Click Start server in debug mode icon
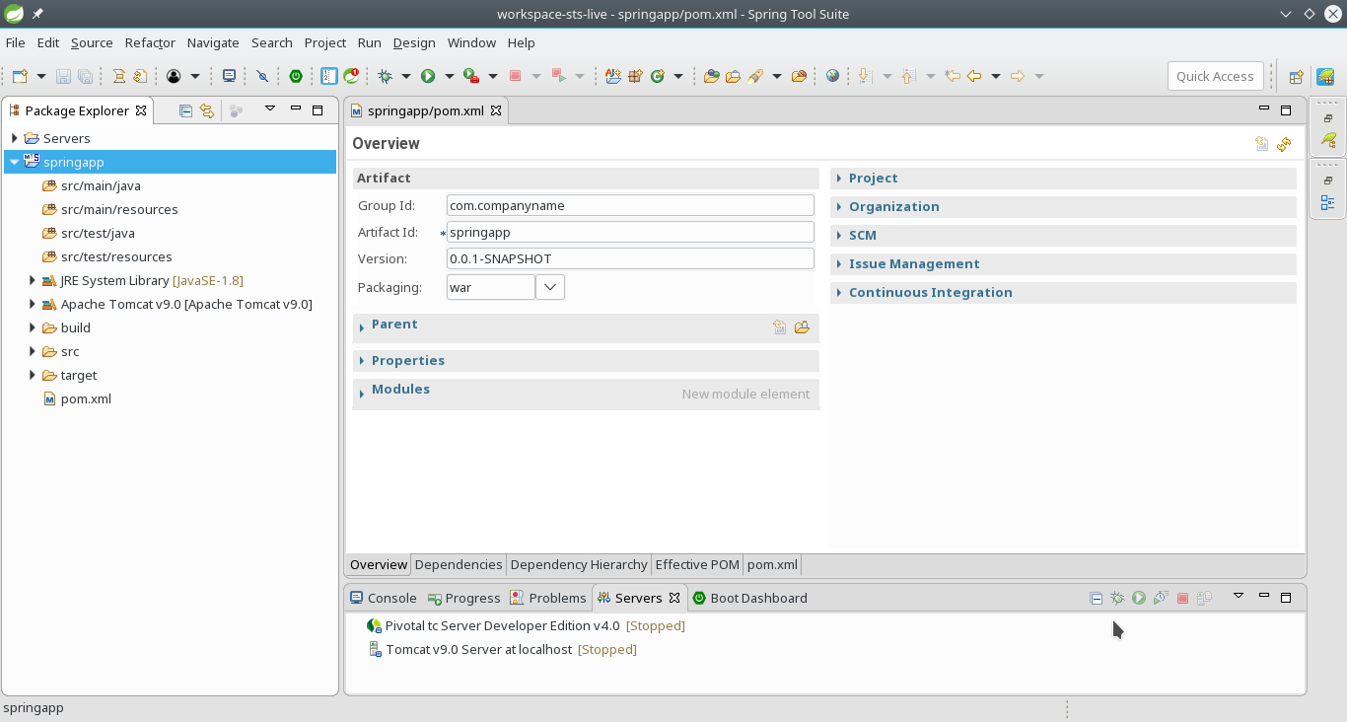Image resolution: width=1347 pixels, height=722 pixels. click(x=1117, y=598)
